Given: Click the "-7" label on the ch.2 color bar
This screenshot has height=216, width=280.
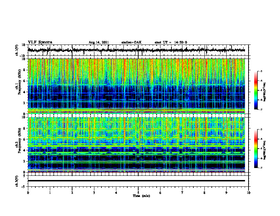Looking at the screenshot, I should click(261, 168).
